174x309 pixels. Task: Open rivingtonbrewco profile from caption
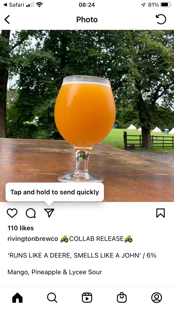click(33, 239)
